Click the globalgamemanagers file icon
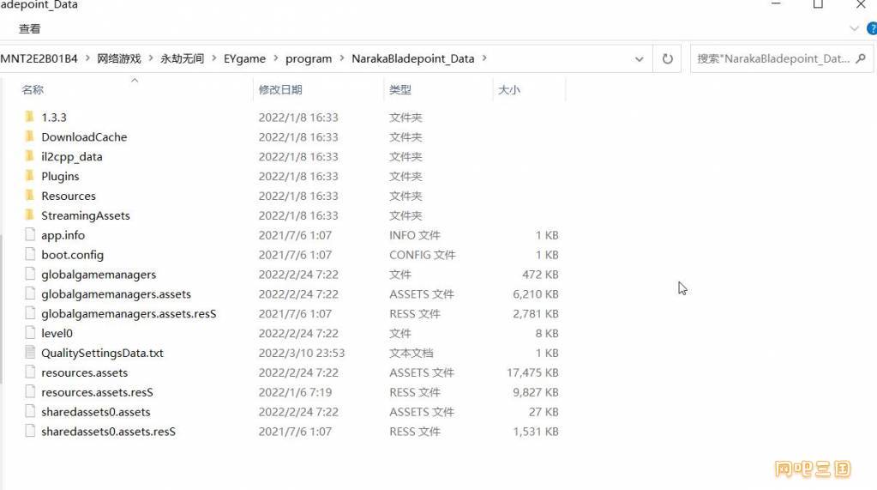The width and height of the screenshot is (877, 490). 30,273
